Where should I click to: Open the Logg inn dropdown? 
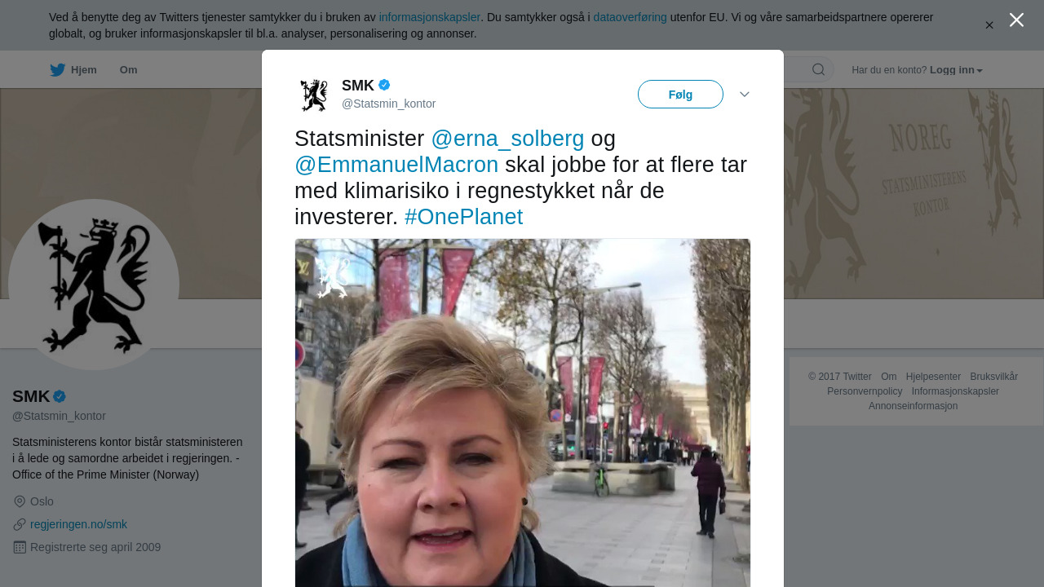point(956,70)
